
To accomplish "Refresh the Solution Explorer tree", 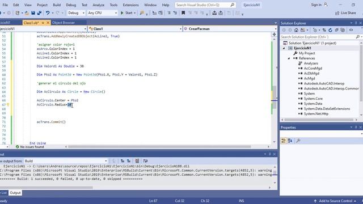I will [330, 30].
